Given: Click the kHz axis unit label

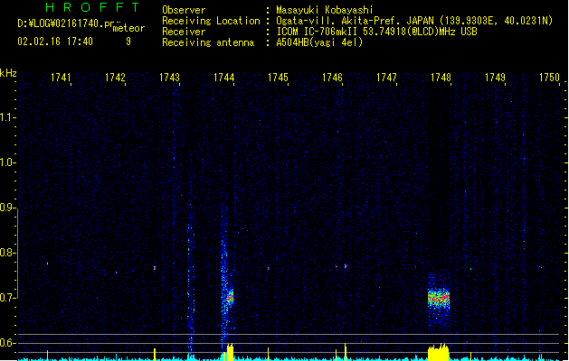Looking at the screenshot, I should (x=8, y=73).
